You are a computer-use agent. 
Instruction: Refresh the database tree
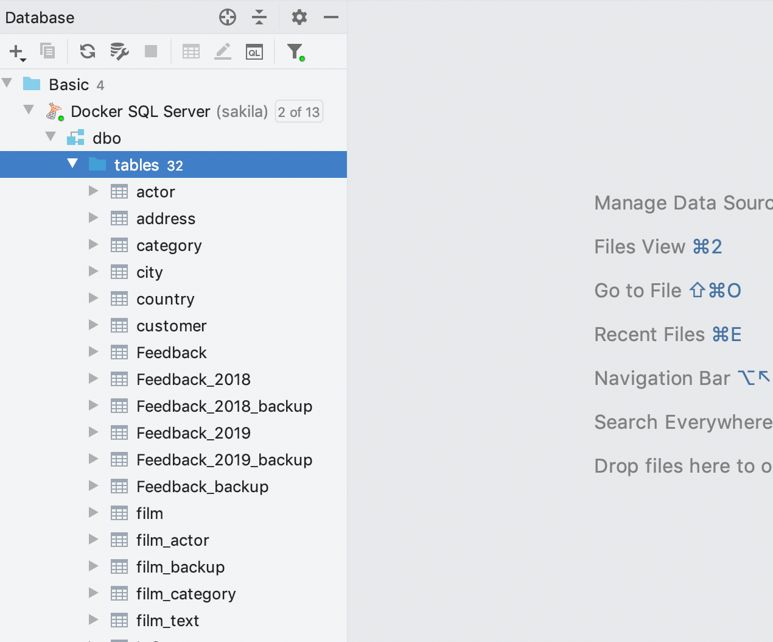point(88,51)
